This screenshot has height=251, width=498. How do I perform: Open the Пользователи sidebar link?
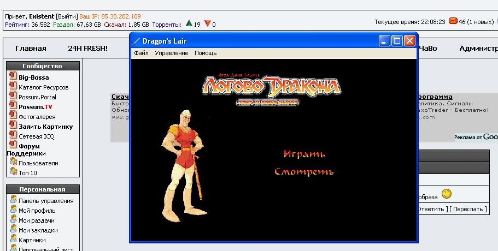(38, 164)
